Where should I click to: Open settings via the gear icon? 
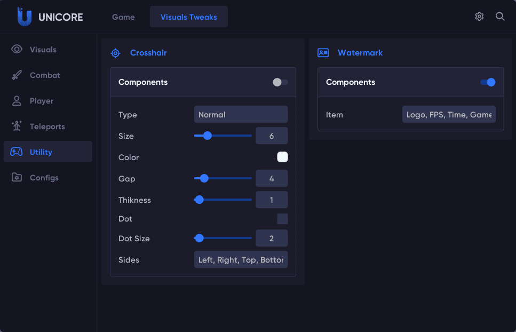point(479,17)
